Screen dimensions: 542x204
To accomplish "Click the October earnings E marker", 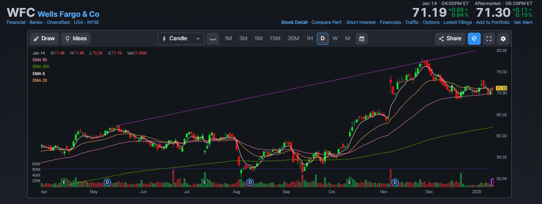I will (349, 182).
